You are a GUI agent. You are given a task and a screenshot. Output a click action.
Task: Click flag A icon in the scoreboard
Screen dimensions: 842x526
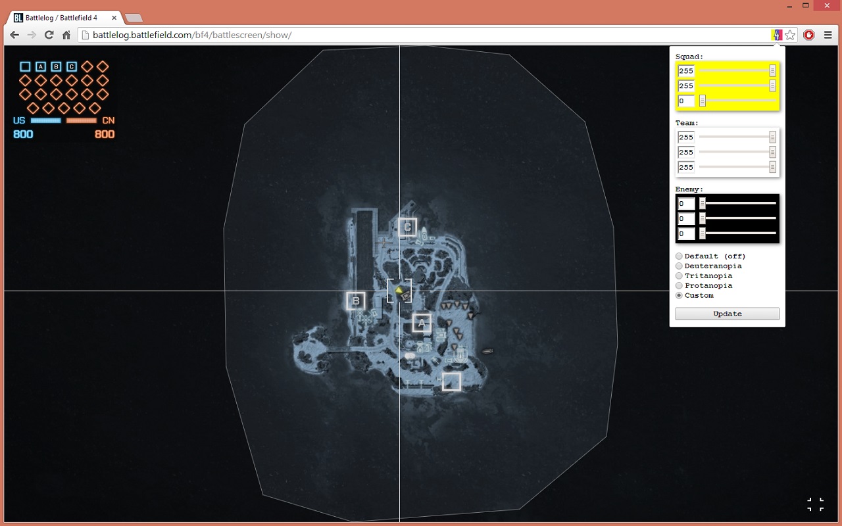[41, 66]
